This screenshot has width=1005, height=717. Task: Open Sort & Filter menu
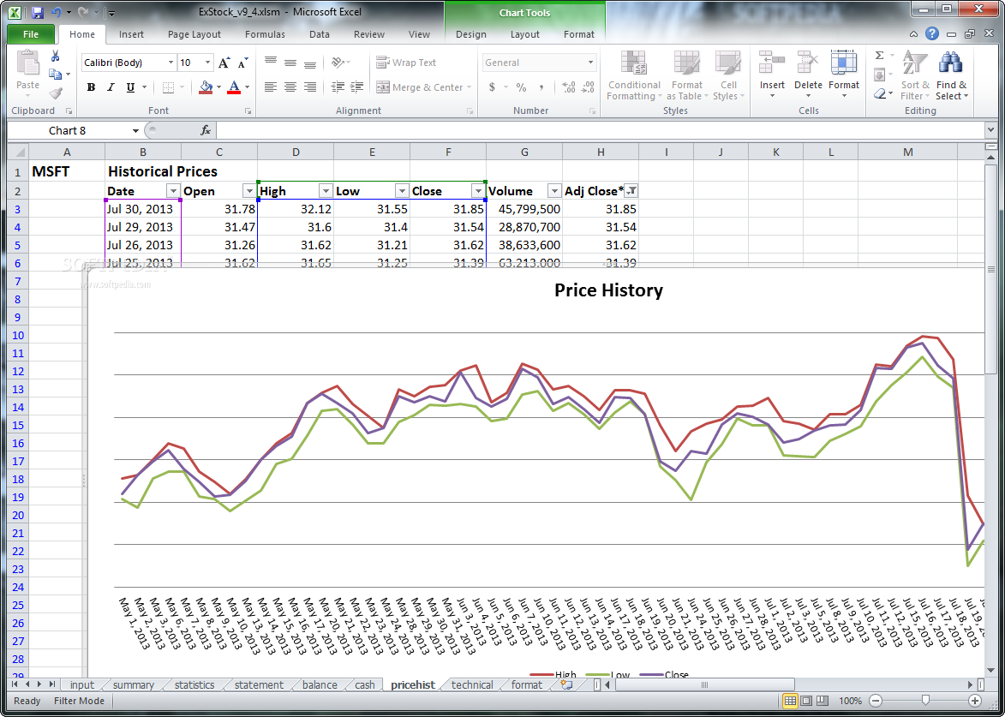click(x=915, y=75)
